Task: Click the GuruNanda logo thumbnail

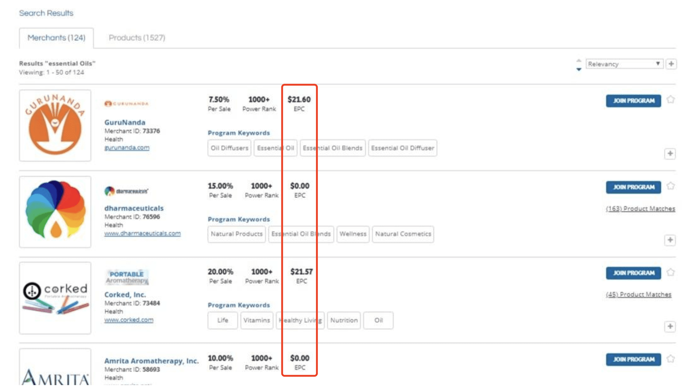Action: (55, 125)
